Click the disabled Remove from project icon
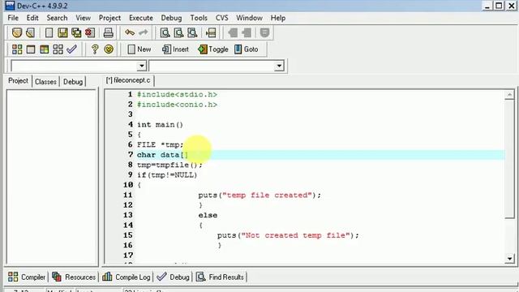This screenshot has height=292, width=519. 247,32
